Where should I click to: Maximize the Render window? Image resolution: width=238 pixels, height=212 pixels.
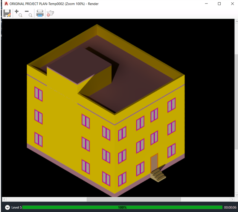point(219,4)
